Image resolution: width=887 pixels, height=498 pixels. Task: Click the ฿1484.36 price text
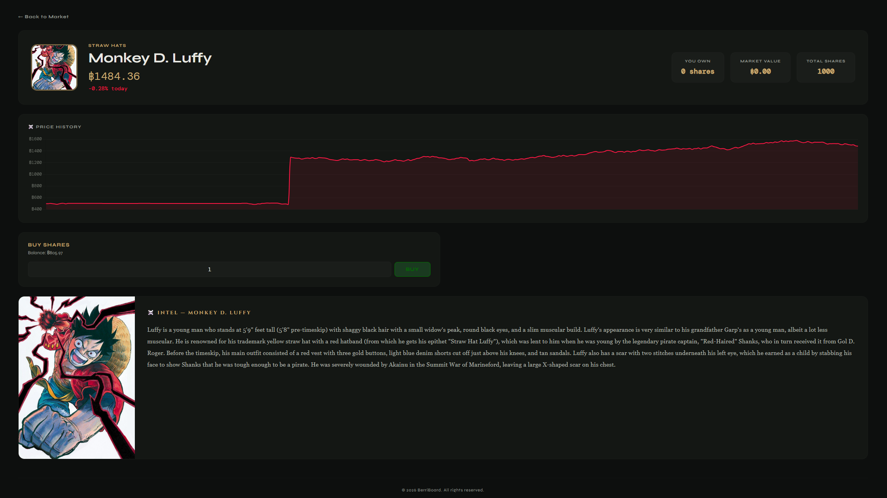coord(114,76)
